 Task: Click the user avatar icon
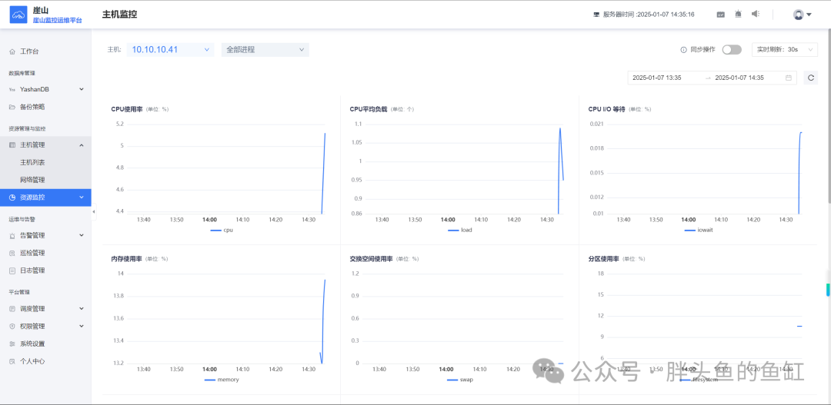[x=798, y=15]
